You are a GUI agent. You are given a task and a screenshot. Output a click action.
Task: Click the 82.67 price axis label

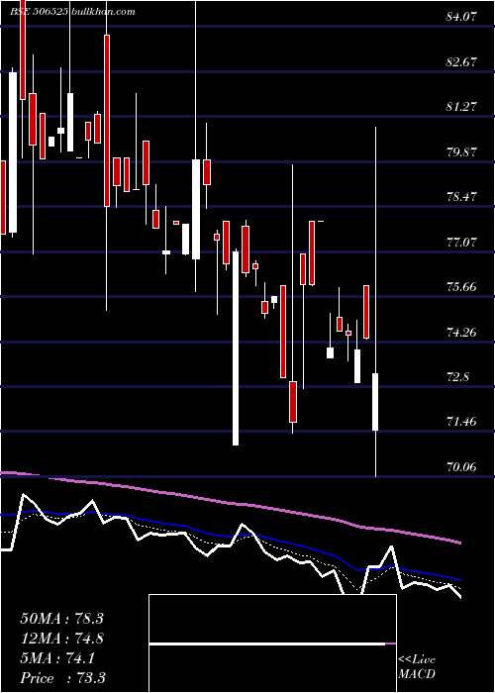[462, 62]
